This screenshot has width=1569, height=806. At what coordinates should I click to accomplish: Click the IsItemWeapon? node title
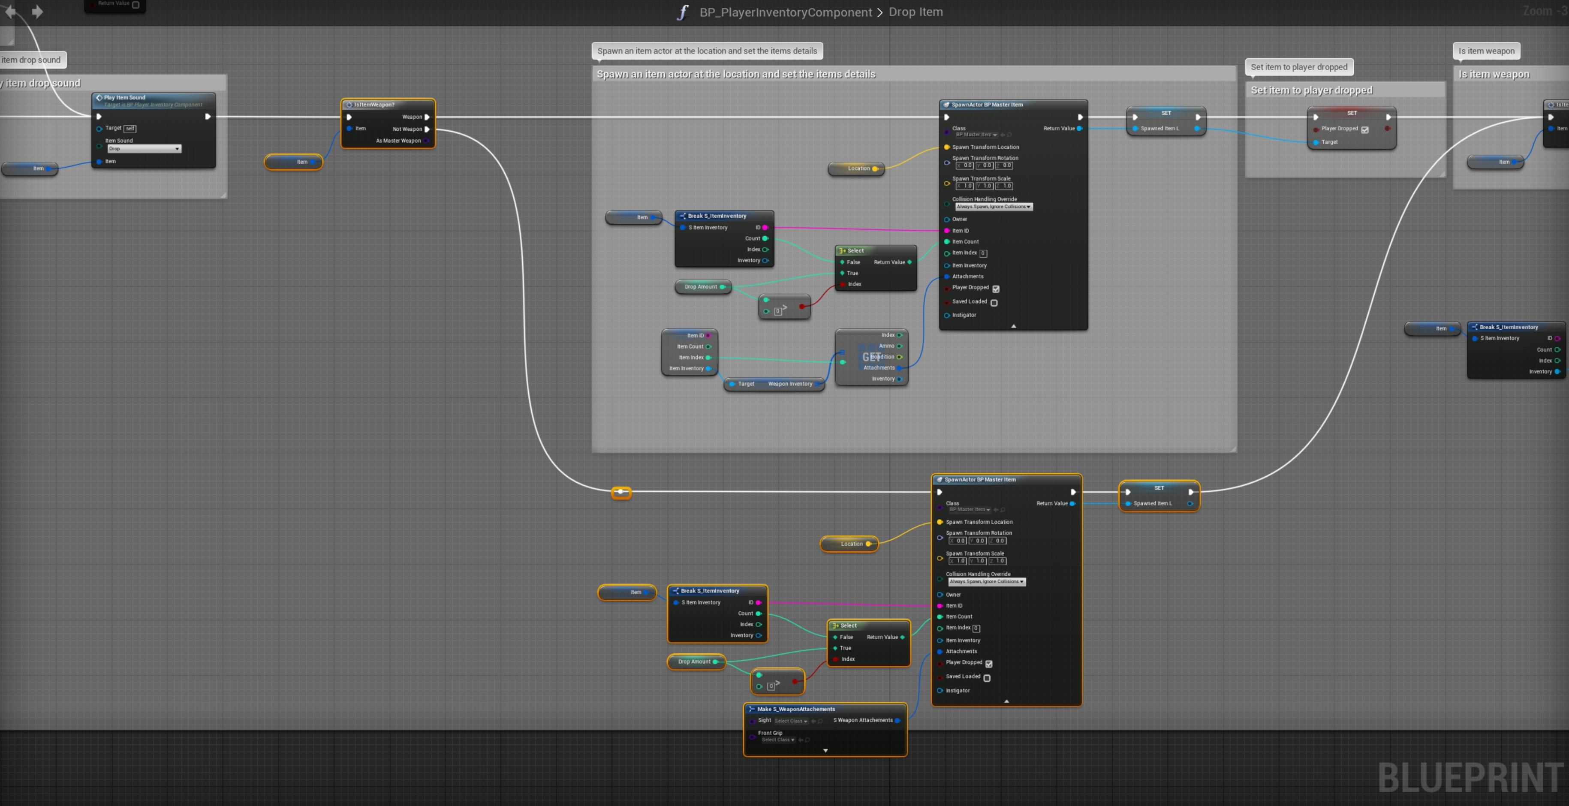(x=374, y=105)
